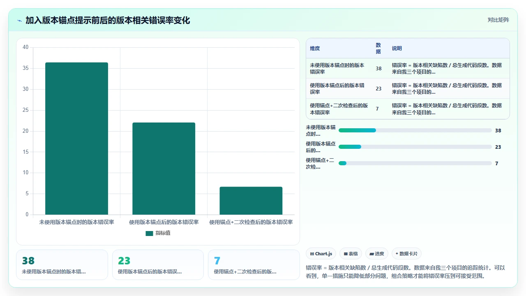Image resolution: width=526 pixels, height=296 pixels.
Task: Click the progress label 使用版本锚点后的…
Action: (x=321, y=147)
